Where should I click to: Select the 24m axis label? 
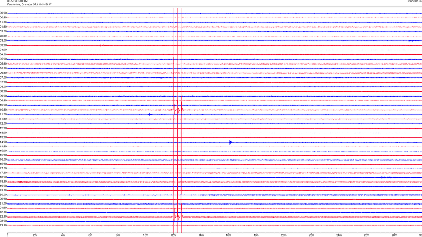coord(339,235)
